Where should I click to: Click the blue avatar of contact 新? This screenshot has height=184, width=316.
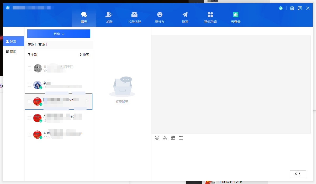(x=38, y=85)
